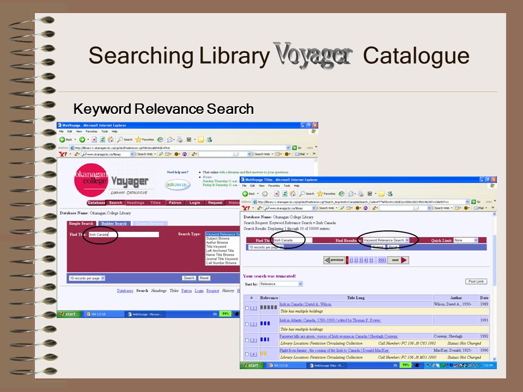The width and height of the screenshot is (523, 392).
Task: Click Find This field in Titles window
Action: click(x=293, y=240)
